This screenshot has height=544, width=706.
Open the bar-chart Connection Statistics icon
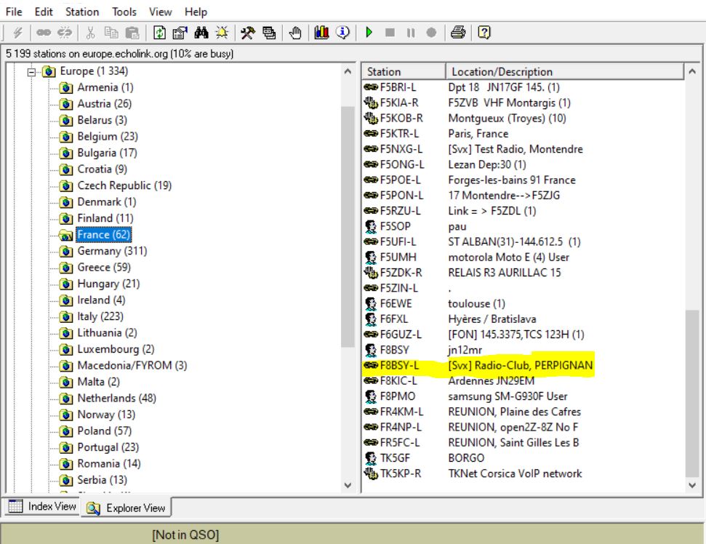click(321, 33)
